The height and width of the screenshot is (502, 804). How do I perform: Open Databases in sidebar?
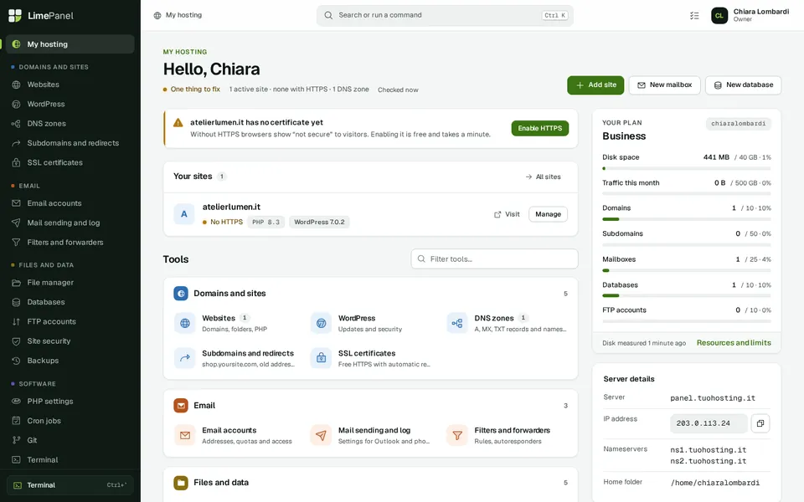[x=70, y=302]
